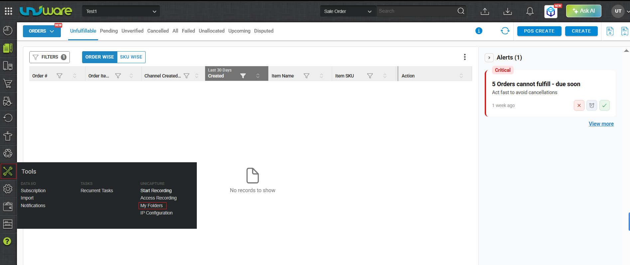The width and height of the screenshot is (630, 265).
Task: Switch to the Unallocated tab
Action: (x=211, y=31)
